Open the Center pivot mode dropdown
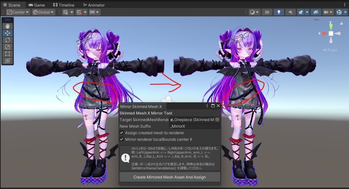 coord(18,12)
